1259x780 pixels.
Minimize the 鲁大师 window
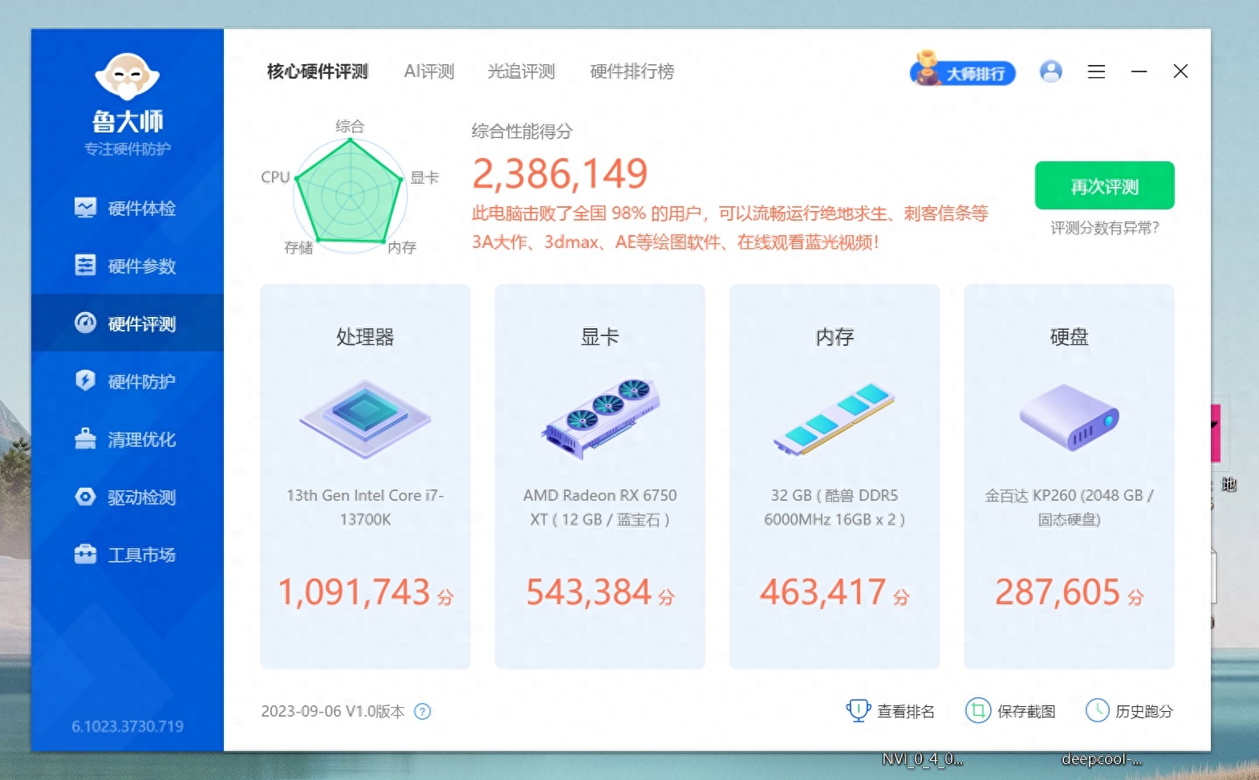click(x=1139, y=71)
